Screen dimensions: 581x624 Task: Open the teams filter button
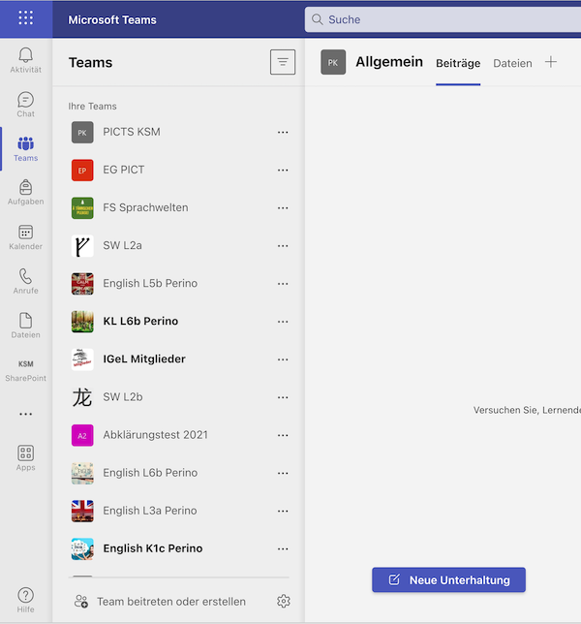[282, 62]
